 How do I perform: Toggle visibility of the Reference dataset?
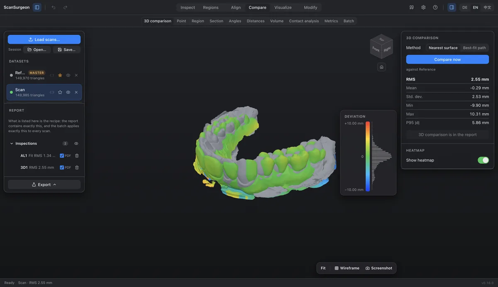(68, 75)
